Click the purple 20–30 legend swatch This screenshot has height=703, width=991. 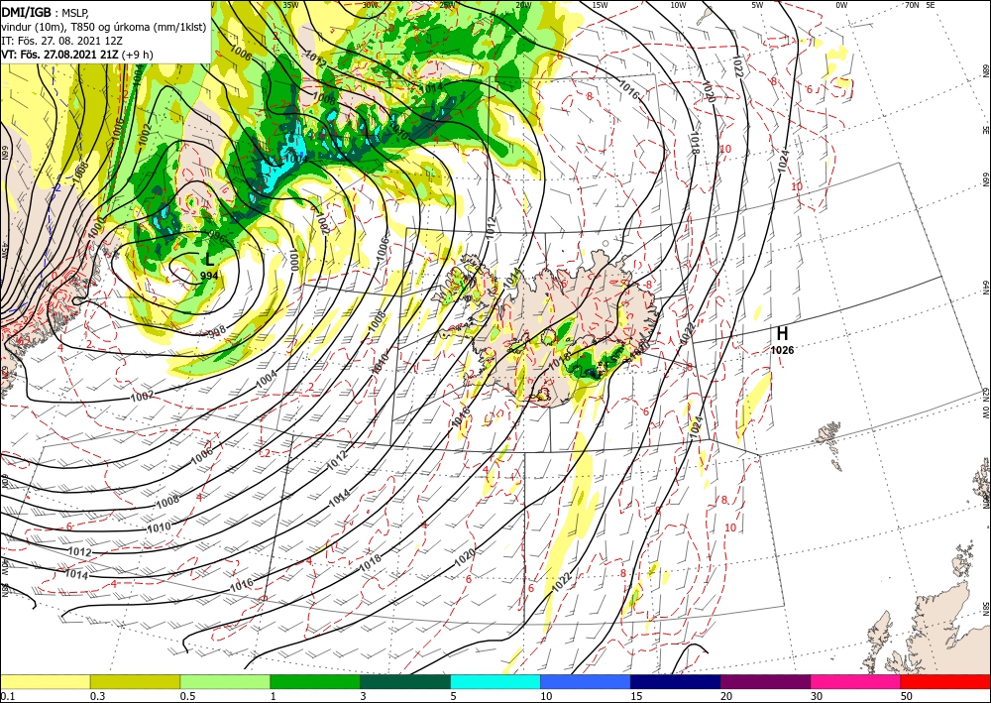click(x=765, y=682)
